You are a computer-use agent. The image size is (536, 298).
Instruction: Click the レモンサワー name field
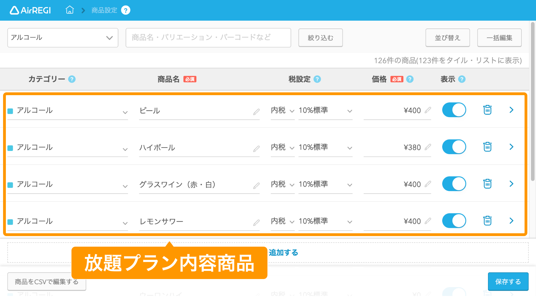(199, 222)
